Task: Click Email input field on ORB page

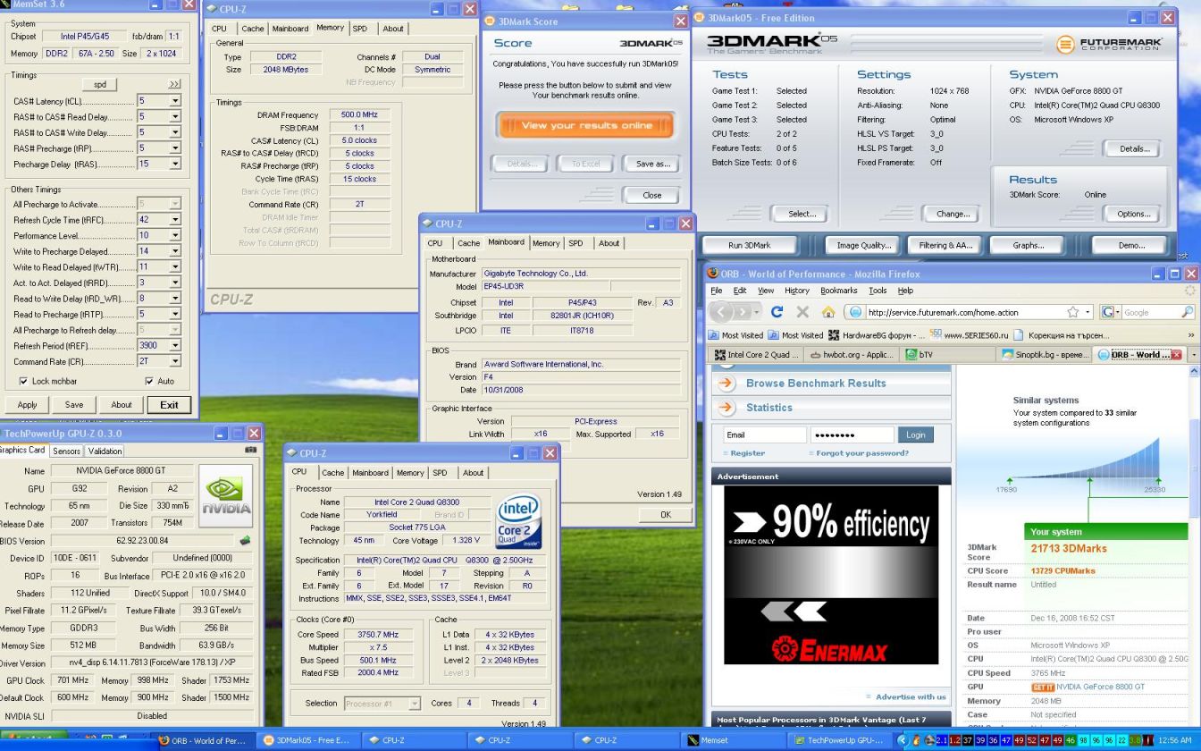Action: click(x=764, y=435)
